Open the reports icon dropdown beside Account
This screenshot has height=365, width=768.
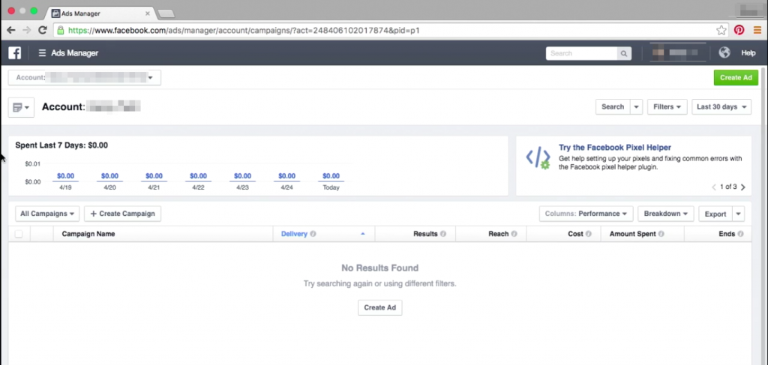coord(21,107)
